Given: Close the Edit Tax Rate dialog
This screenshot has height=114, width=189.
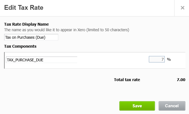Looking at the screenshot, I should [x=182, y=8].
